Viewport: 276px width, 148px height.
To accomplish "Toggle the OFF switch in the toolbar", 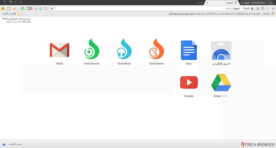I will [29, 8].
